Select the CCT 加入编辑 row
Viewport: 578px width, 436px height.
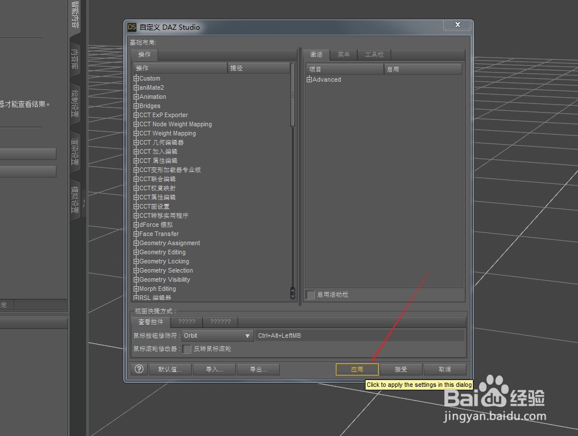[158, 151]
